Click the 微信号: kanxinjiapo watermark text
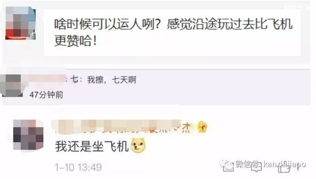 tap(271, 164)
